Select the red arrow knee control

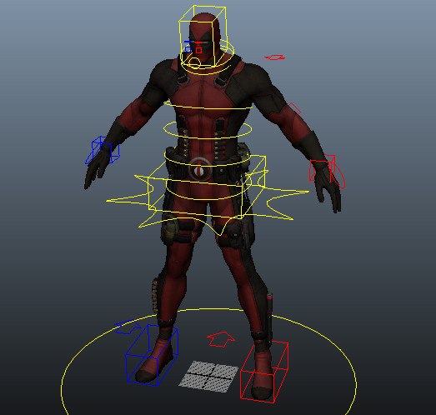coord(221,339)
